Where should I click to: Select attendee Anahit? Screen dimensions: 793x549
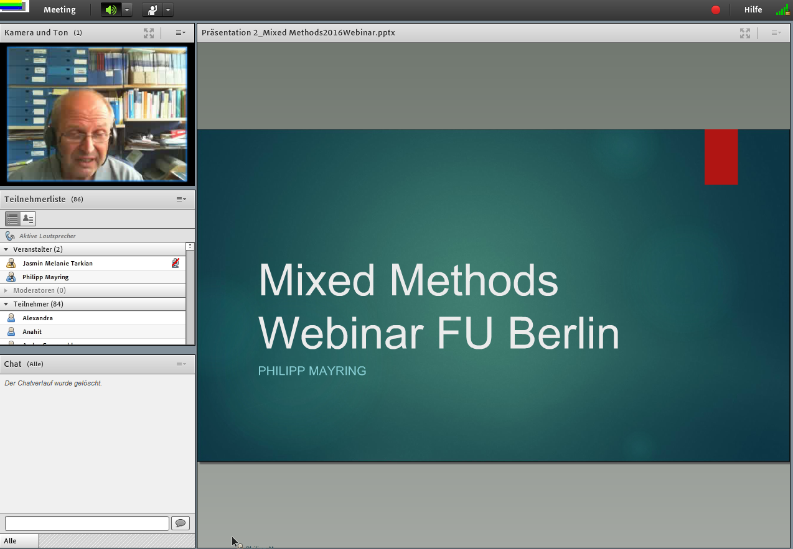tap(93, 331)
